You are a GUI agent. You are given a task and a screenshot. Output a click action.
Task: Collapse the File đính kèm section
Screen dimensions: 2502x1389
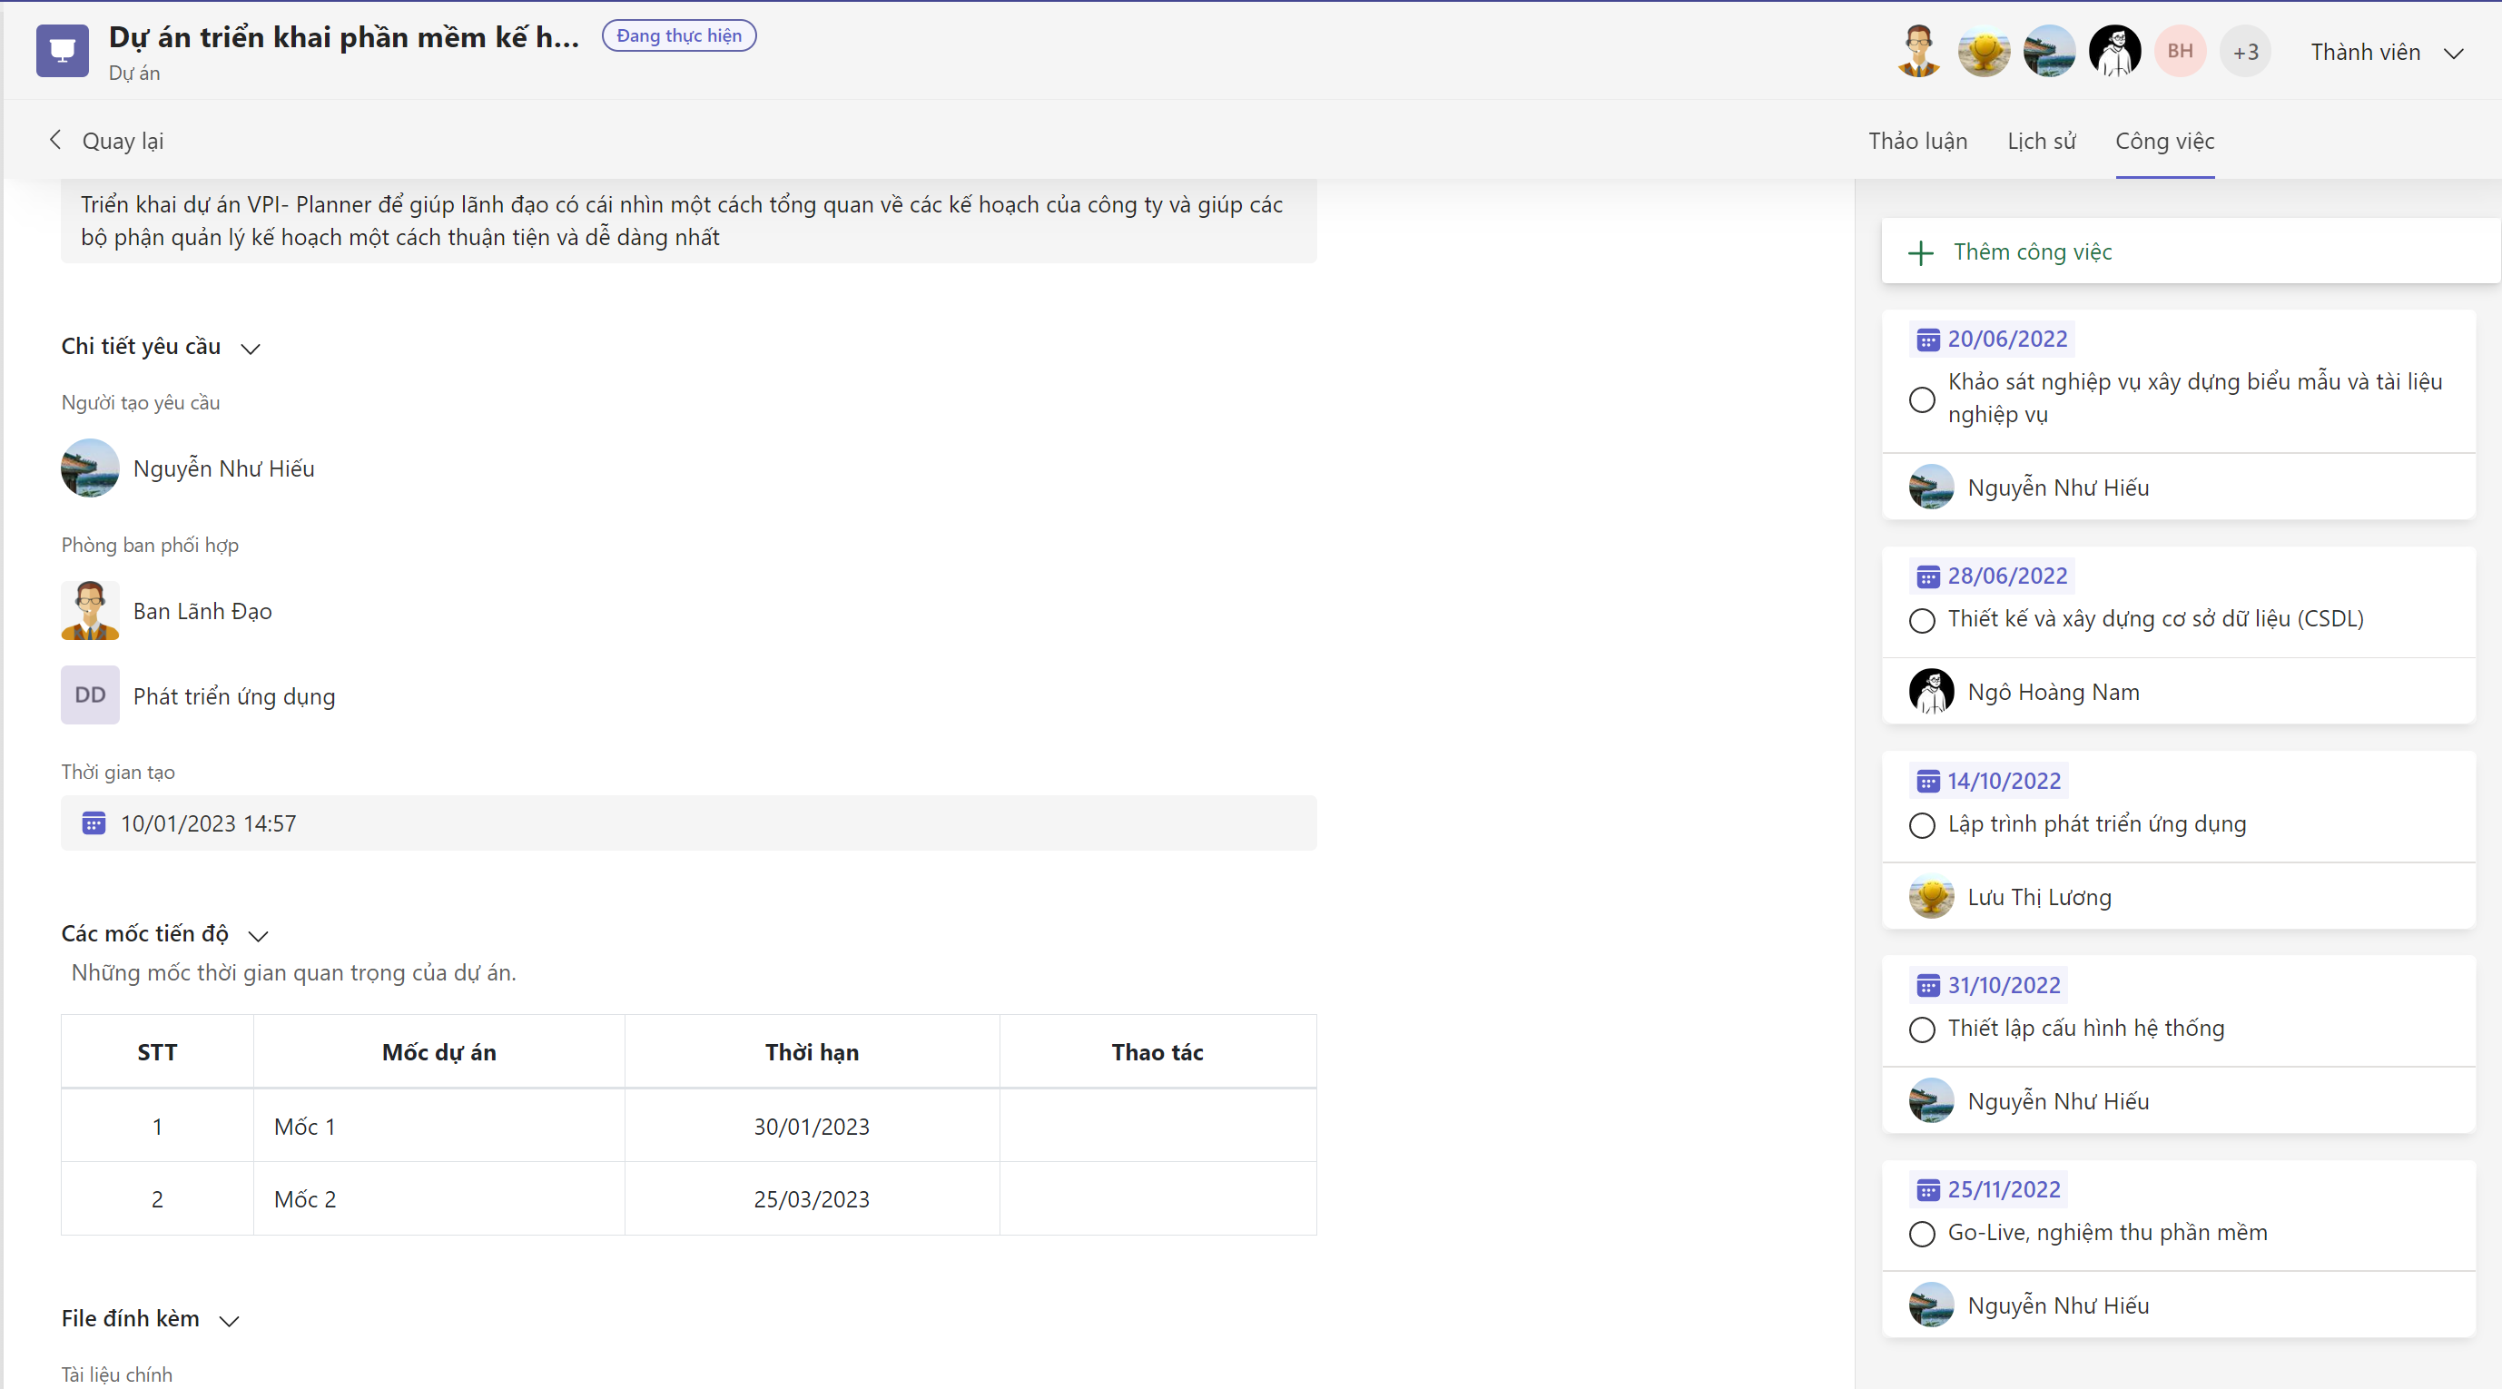229,1320
